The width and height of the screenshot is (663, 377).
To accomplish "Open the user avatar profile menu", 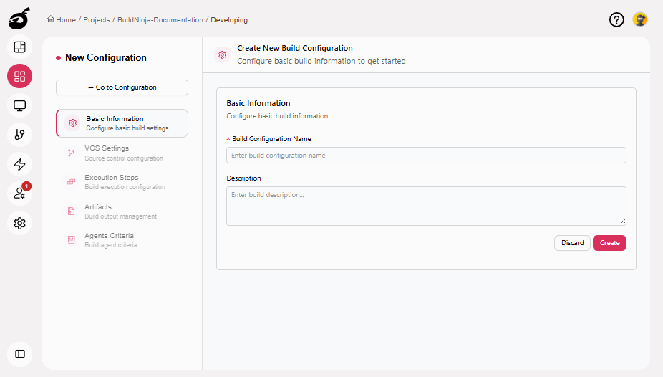I will [640, 19].
